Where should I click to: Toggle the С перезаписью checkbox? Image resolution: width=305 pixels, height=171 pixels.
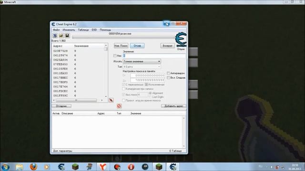(x=123, y=85)
